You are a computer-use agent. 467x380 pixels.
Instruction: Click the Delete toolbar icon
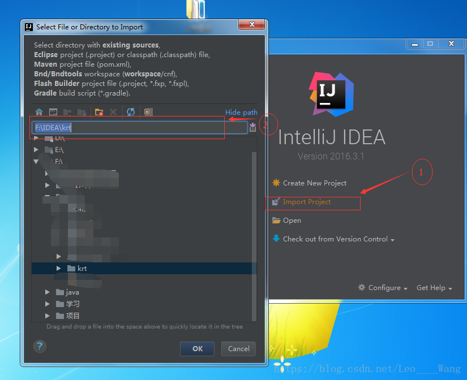(x=113, y=112)
